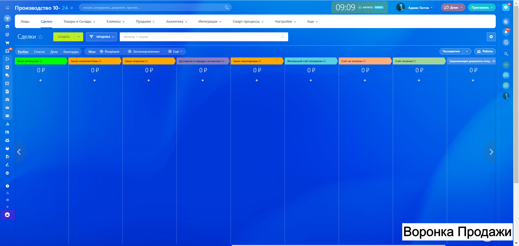Add Сделки page to favorites with star
The width and height of the screenshot is (519, 246).
pyautogui.click(x=41, y=37)
